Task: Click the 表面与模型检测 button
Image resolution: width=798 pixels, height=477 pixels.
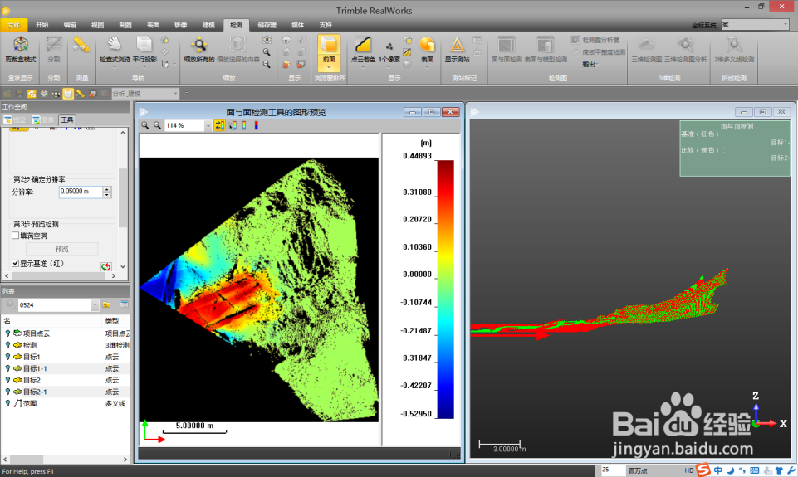Action: click(546, 49)
